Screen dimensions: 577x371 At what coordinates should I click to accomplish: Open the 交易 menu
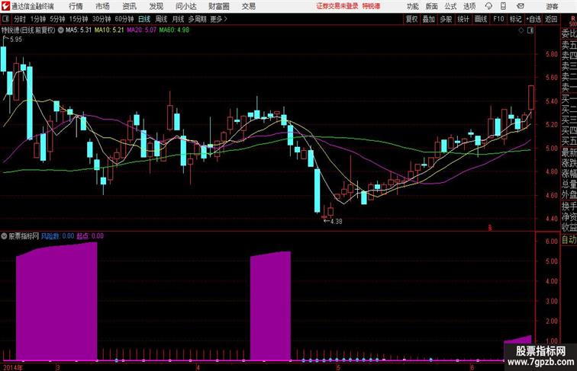point(248,6)
